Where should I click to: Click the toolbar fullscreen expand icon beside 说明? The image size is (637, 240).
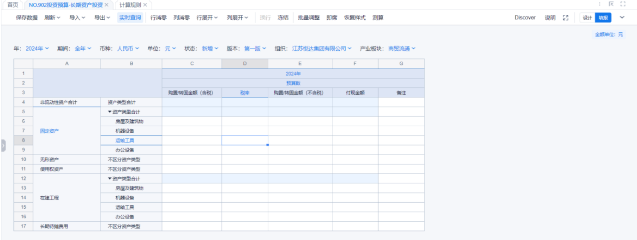[x=565, y=18]
